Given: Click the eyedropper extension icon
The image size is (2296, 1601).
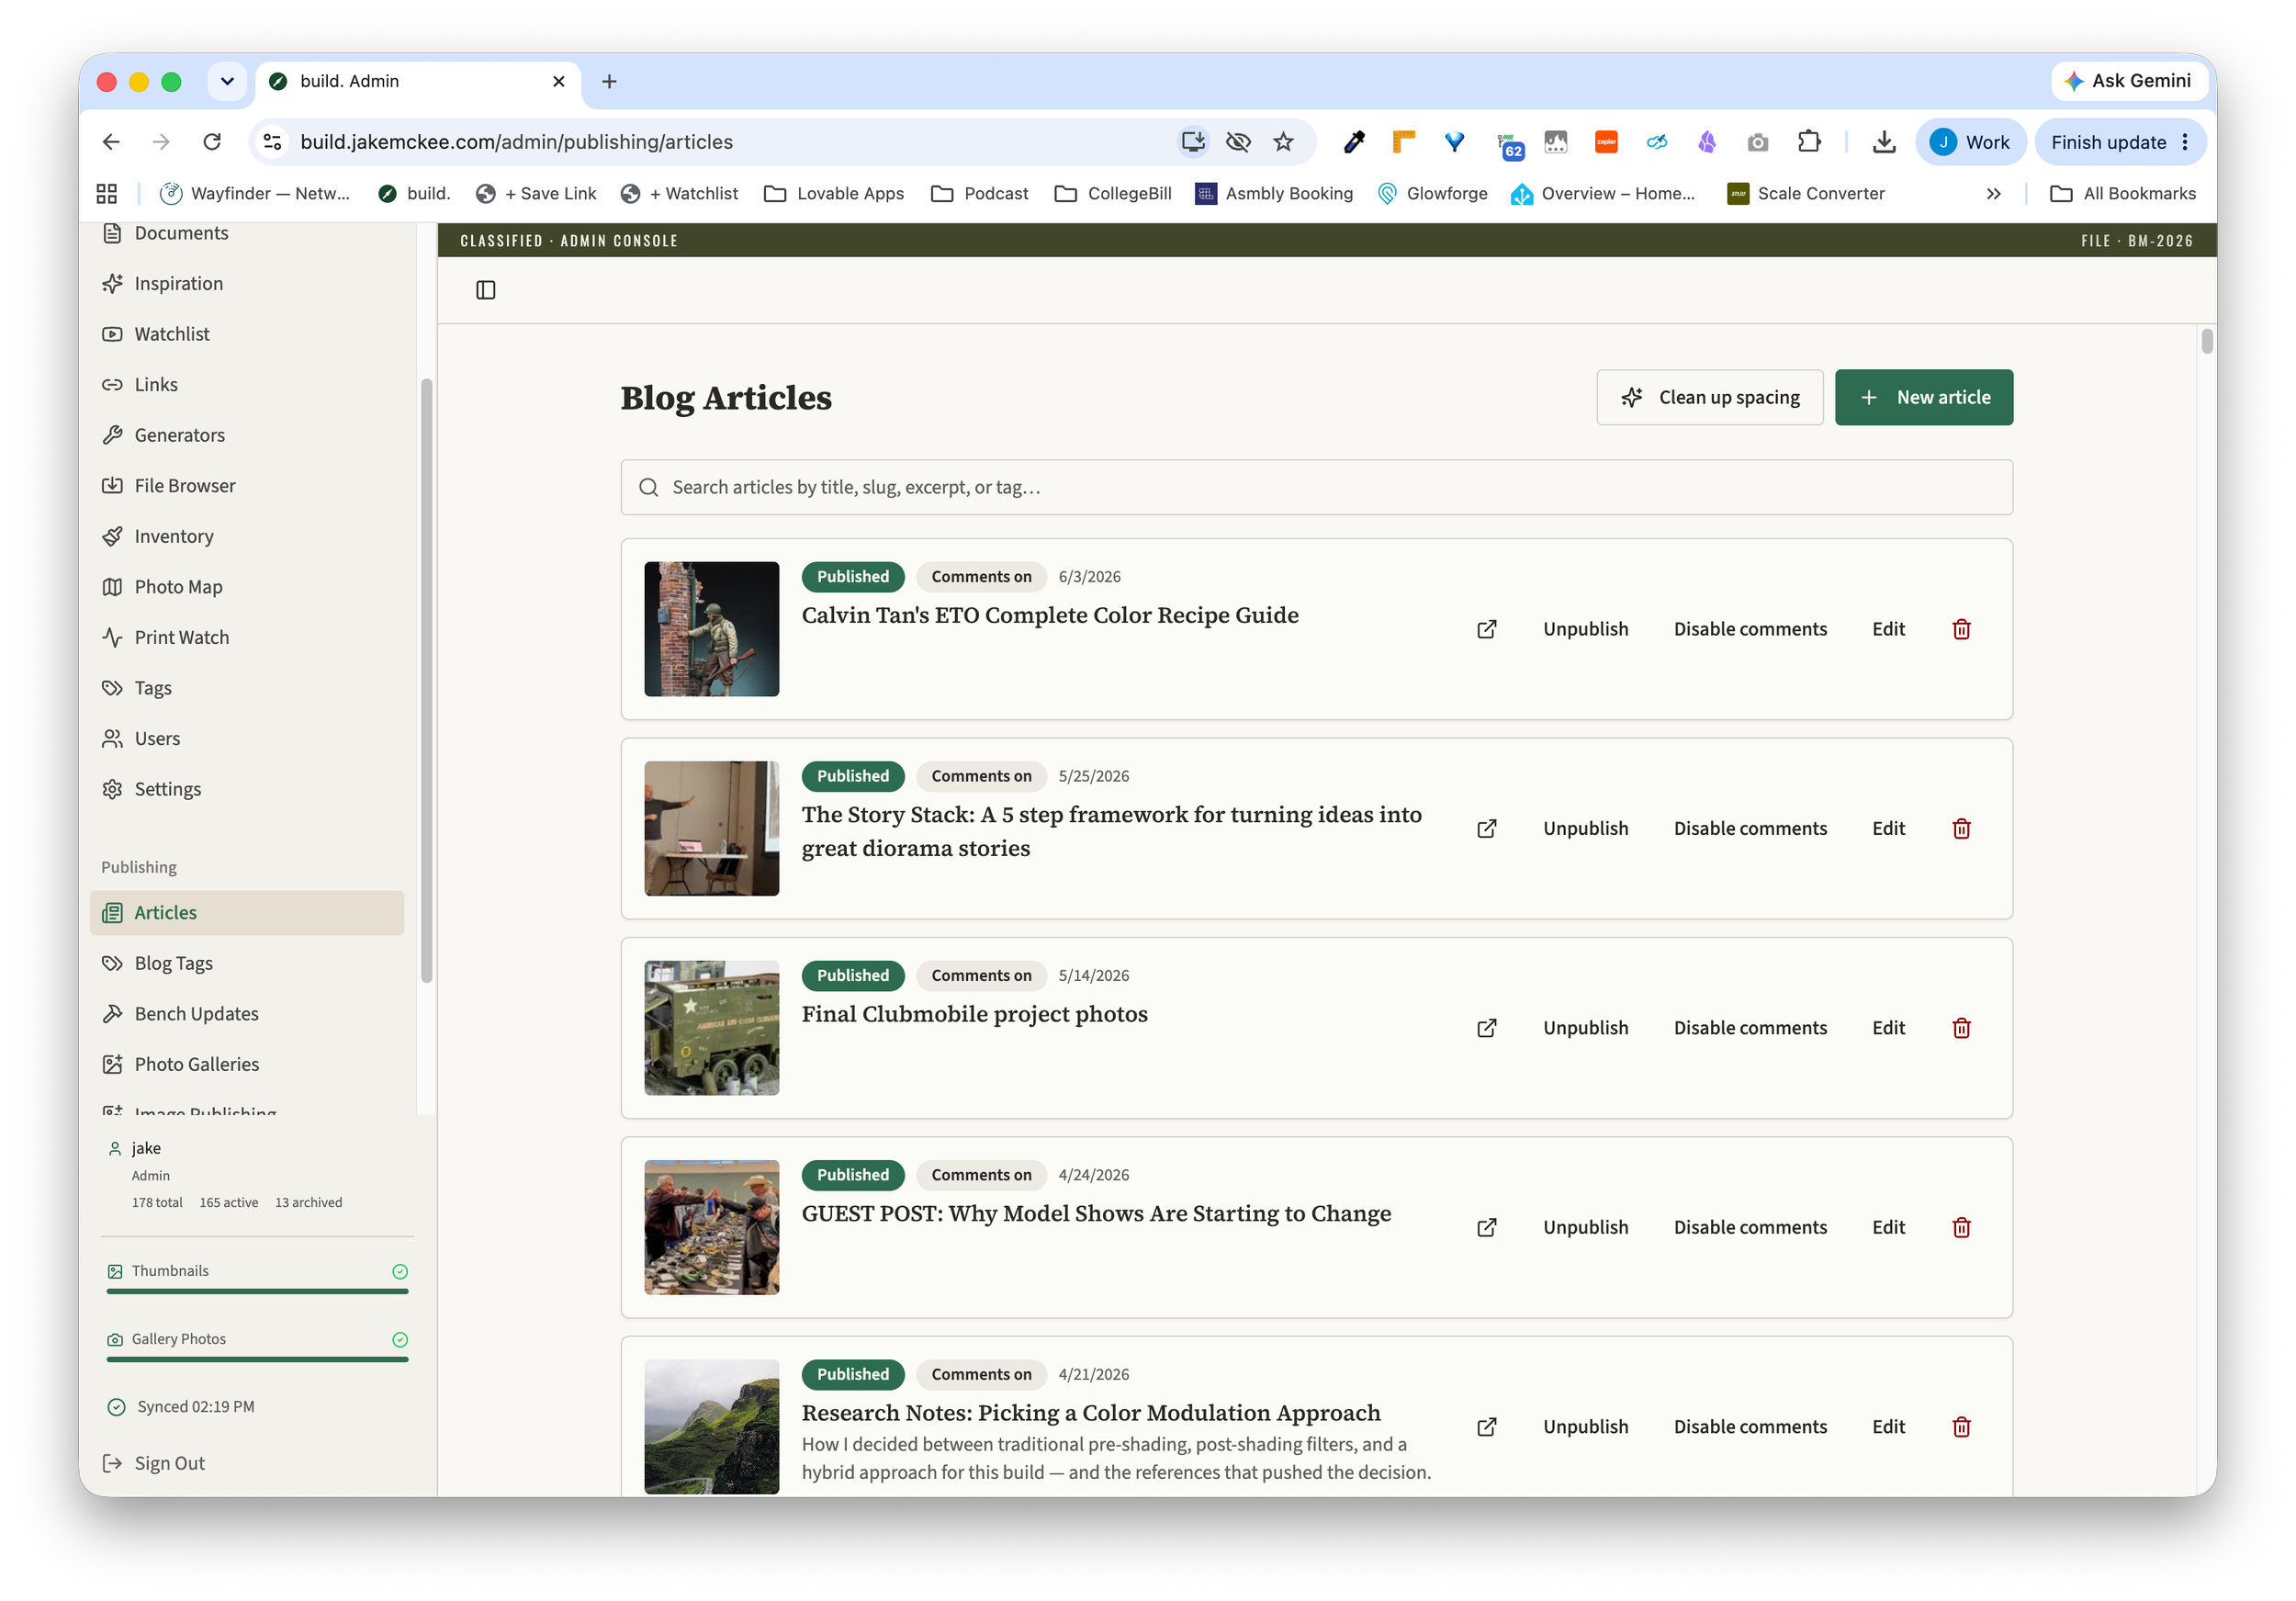Looking at the screenshot, I should (x=1354, y=142).
